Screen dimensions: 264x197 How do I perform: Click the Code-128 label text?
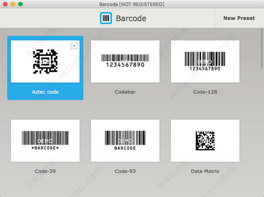coord(205,92)
